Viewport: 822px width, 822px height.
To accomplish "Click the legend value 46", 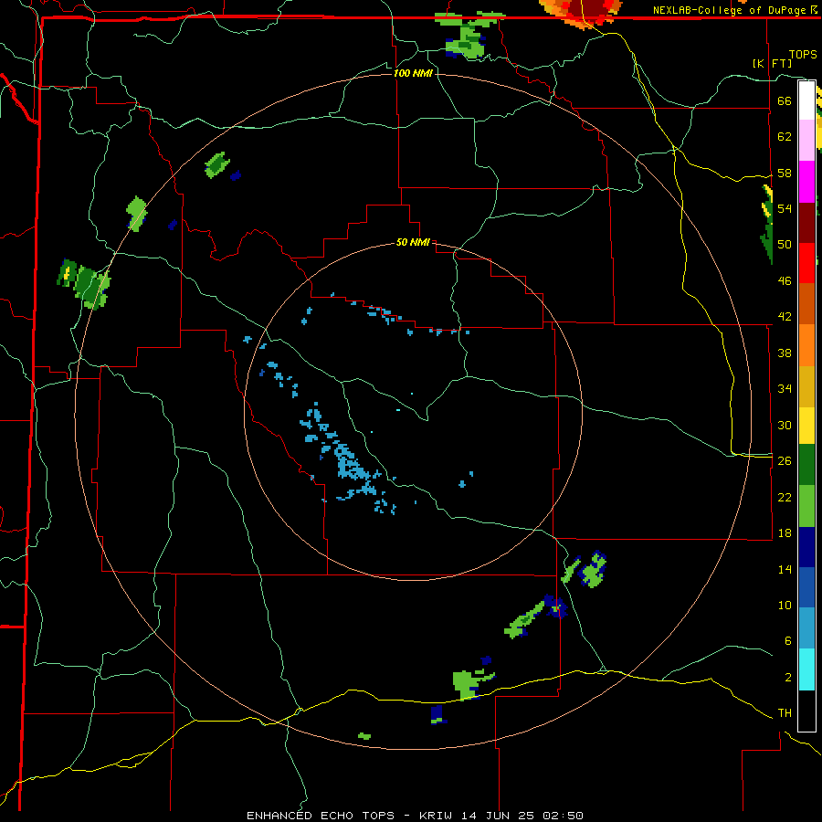I will 785,281.
